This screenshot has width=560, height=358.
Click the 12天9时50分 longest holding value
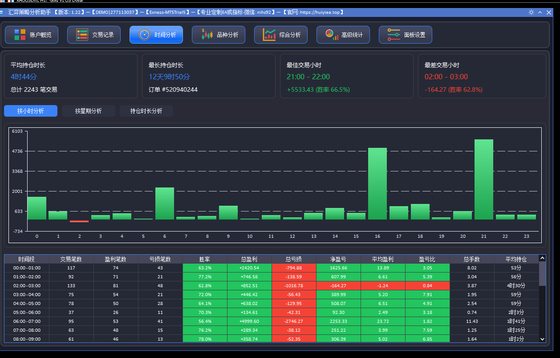click(x=169, y=77)
